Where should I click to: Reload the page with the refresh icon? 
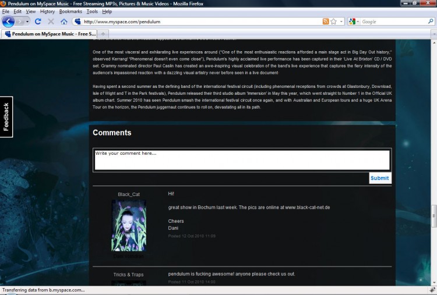(x=38, y=22)
